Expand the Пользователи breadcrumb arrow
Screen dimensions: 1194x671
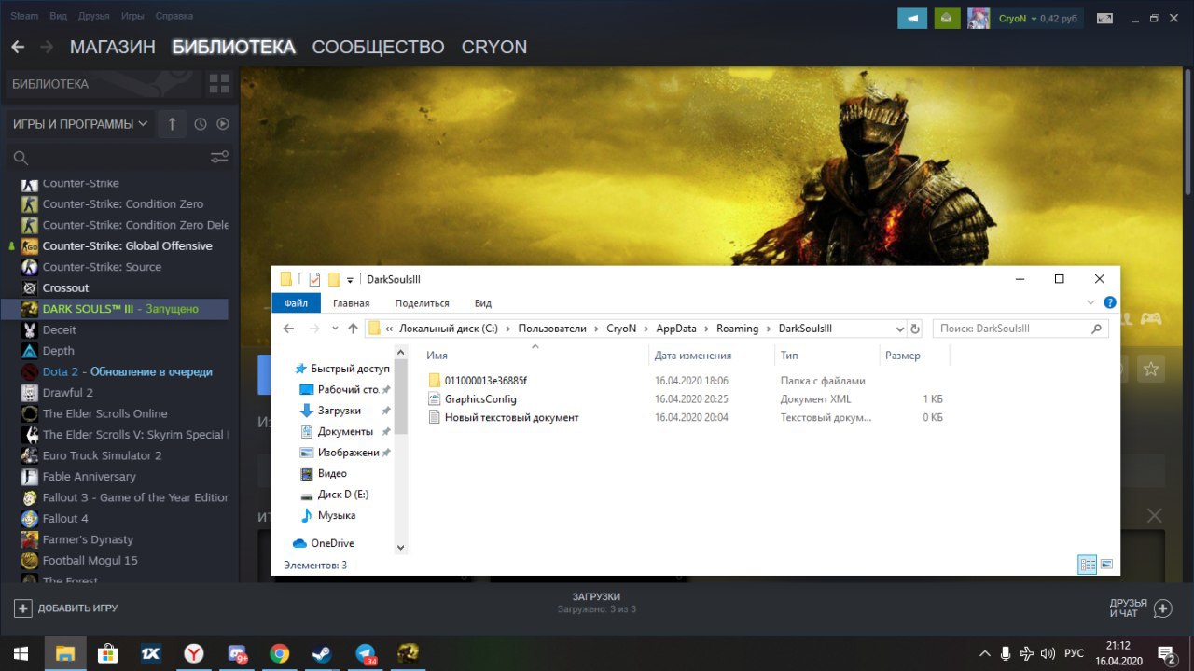pyautogui.click(x=596, y=329)
